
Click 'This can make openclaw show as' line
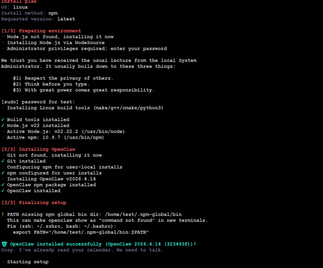[107, 221]
